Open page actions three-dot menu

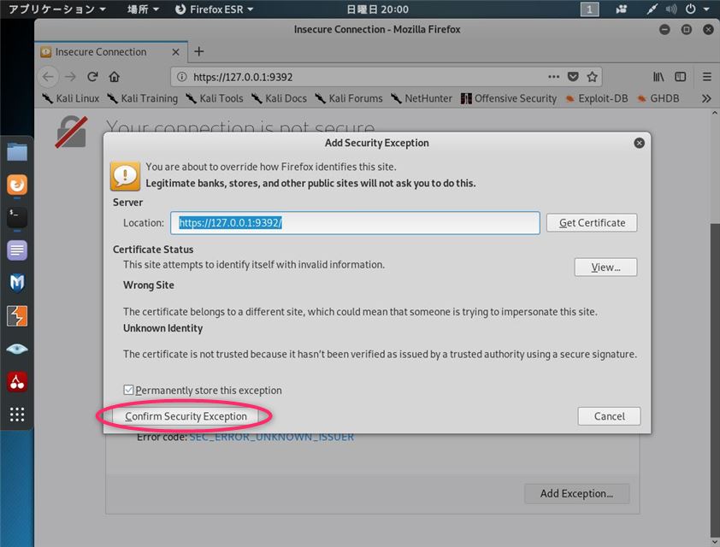(554, 77)
